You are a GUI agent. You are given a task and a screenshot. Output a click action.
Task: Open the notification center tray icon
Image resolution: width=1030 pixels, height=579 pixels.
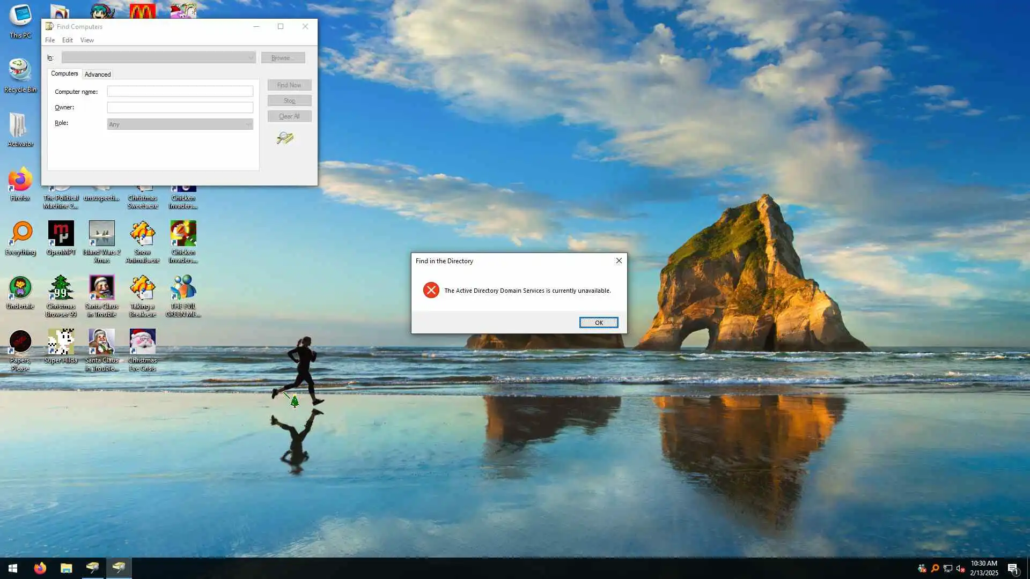click(x=1012, y=568)
